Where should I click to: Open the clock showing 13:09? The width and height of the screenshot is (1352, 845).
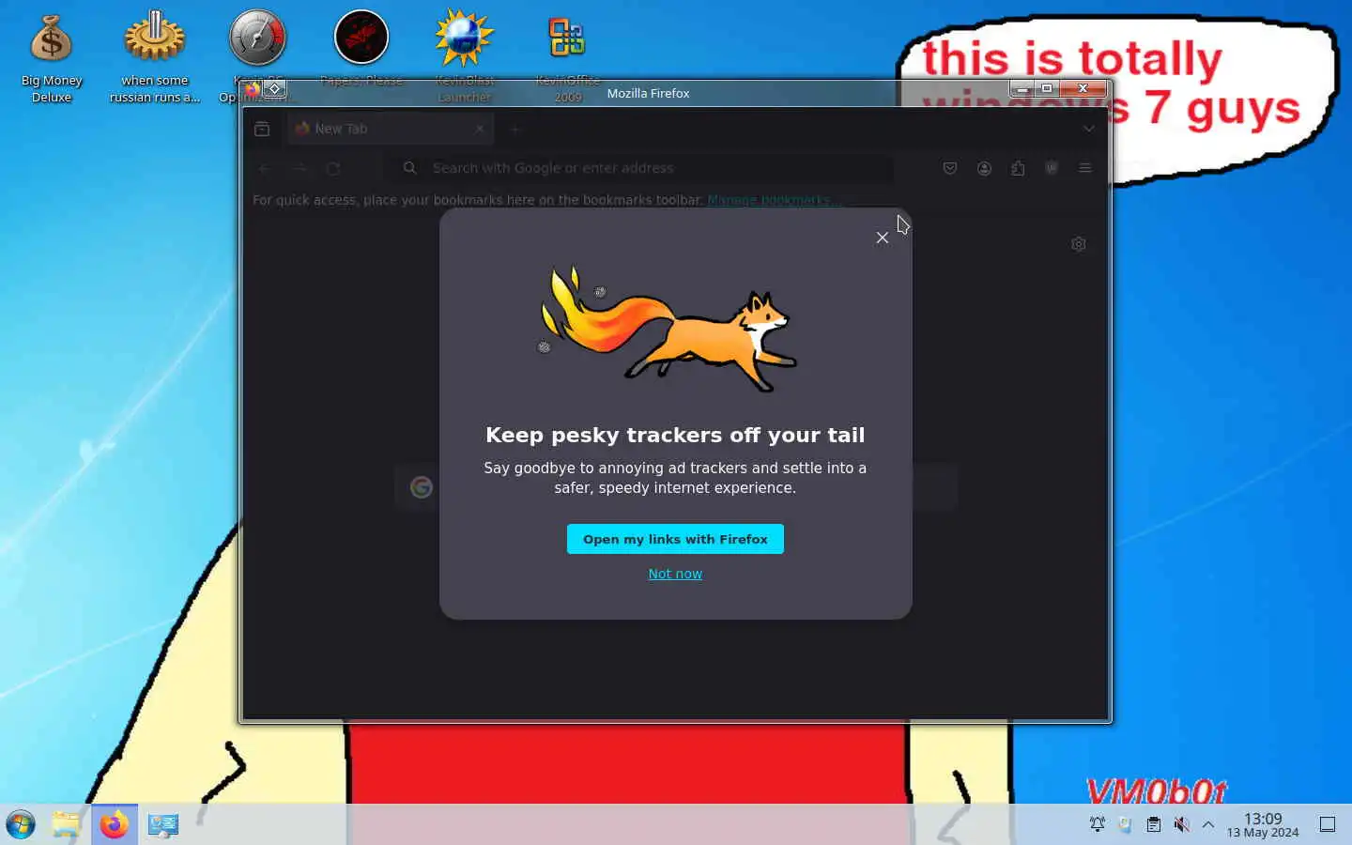pyautogui.click(x=1263, y=824)
